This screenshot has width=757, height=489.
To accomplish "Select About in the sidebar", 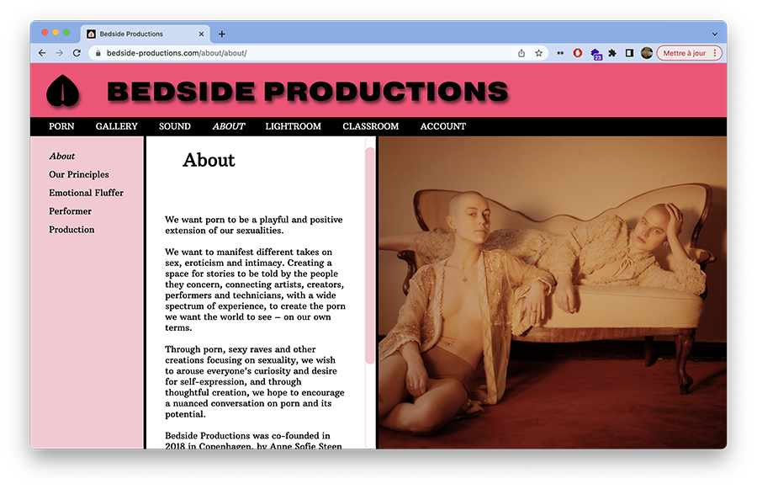I will tap(61, 156).
